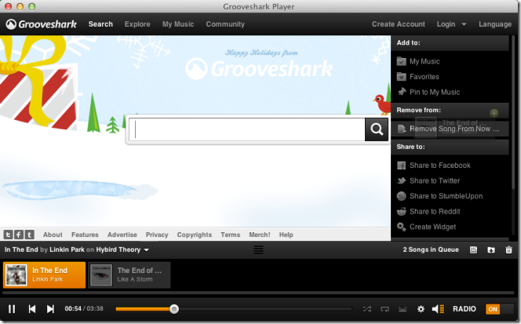This screenshot has height=324, width=521.
Task: Open Privacy footer link
Action: 157,235
